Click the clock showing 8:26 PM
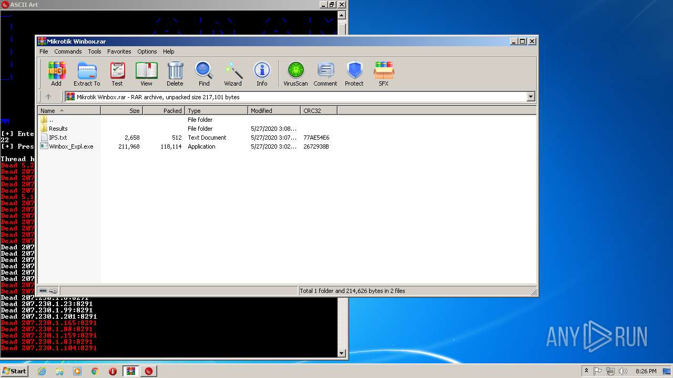 pos(646,371)
